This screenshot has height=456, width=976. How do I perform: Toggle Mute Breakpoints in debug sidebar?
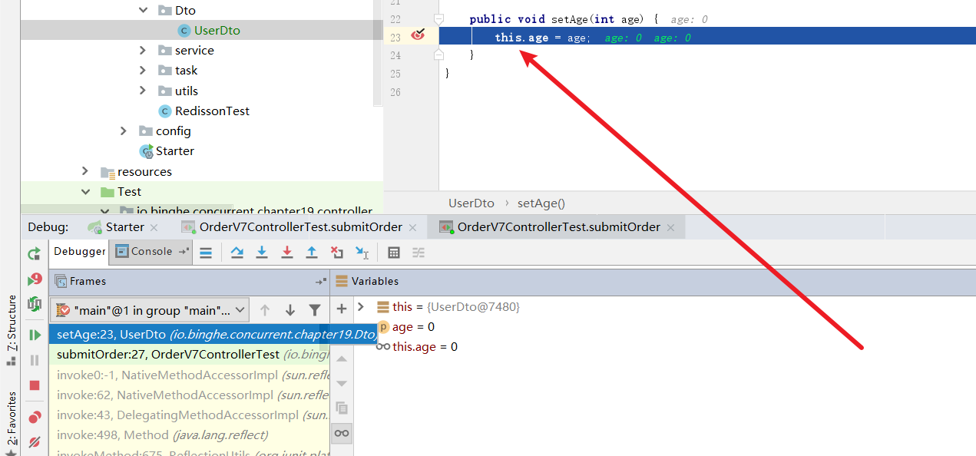coord(35,442)
